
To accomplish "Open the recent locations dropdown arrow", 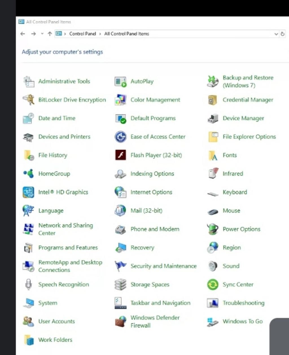I will coord(42,34).
